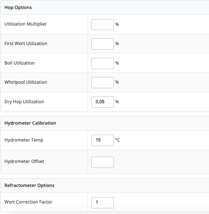Viewport: 209px width, 214px height.
Task: Click the Hydrometer Calibration section header
Action: [x=30, y=123]
